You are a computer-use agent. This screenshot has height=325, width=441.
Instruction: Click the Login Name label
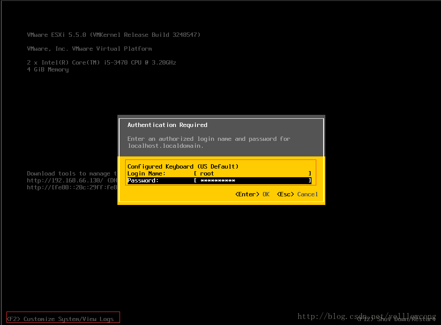pos(146,173)
